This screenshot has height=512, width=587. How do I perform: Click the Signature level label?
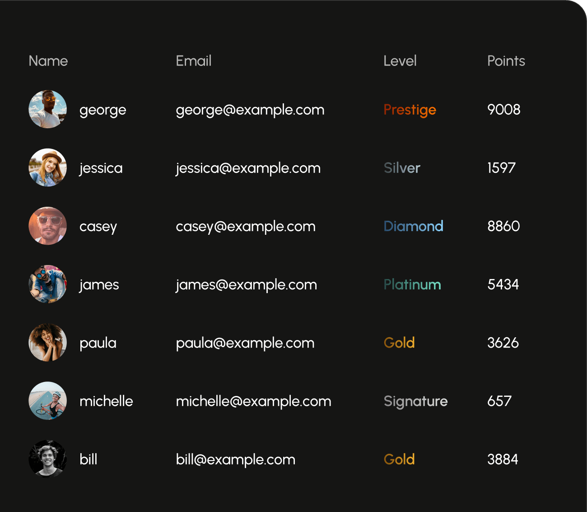click(416, 401)
